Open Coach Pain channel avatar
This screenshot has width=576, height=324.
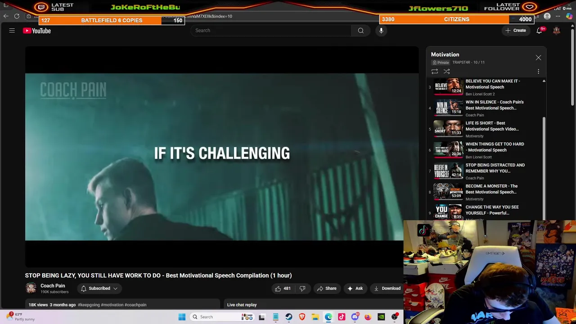[31, 288]
